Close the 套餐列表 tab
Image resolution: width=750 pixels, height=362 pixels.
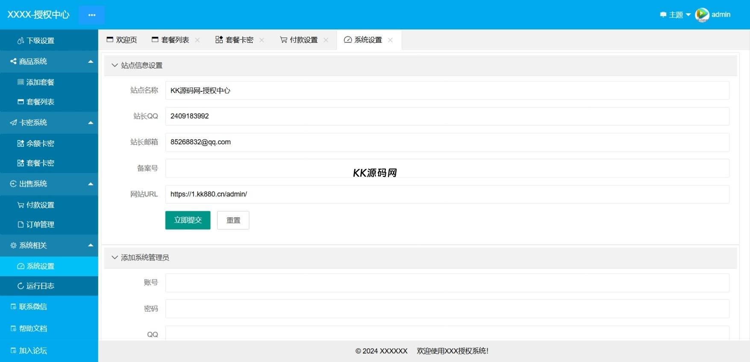[x=197, y=40]
